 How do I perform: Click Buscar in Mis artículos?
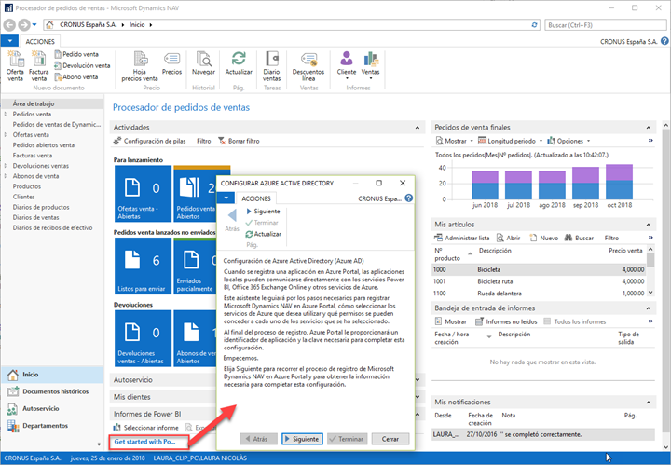579,238
